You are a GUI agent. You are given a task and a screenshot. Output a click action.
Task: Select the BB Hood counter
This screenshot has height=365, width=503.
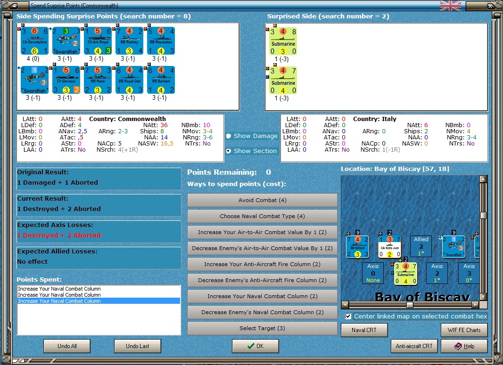(x=98, y=80)
